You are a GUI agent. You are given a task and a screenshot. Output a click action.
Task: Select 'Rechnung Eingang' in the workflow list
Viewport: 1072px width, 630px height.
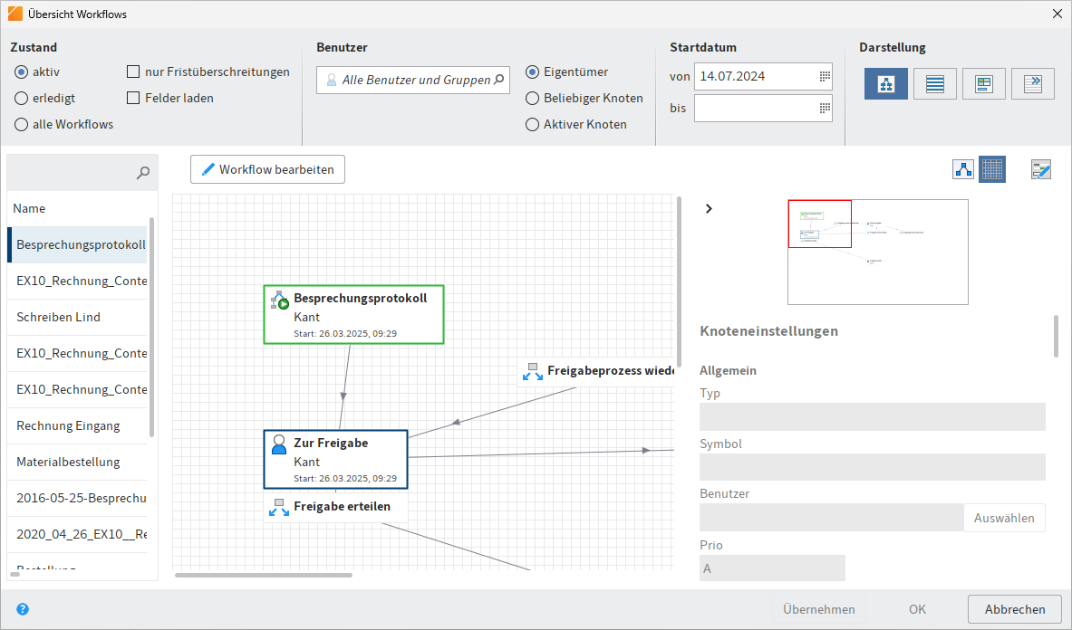point(66,425)
